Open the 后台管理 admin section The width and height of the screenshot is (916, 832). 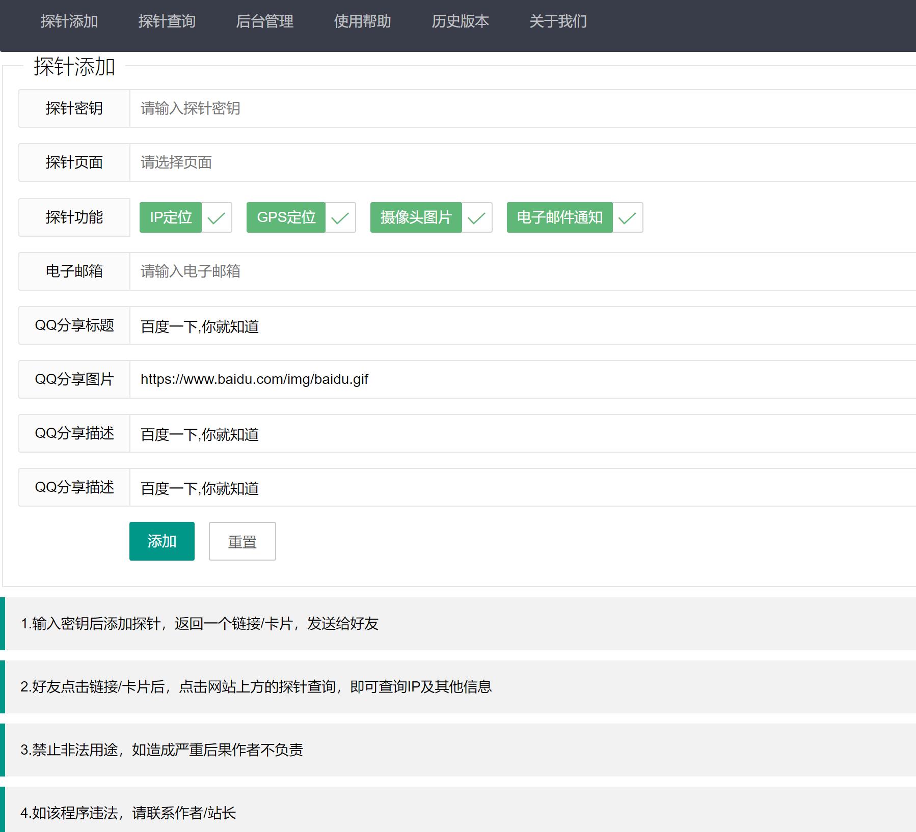click(264, 22)
